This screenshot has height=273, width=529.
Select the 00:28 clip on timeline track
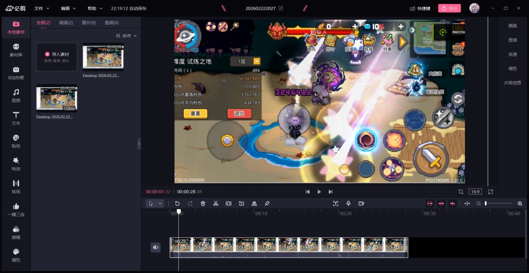(x=289, y=248)
